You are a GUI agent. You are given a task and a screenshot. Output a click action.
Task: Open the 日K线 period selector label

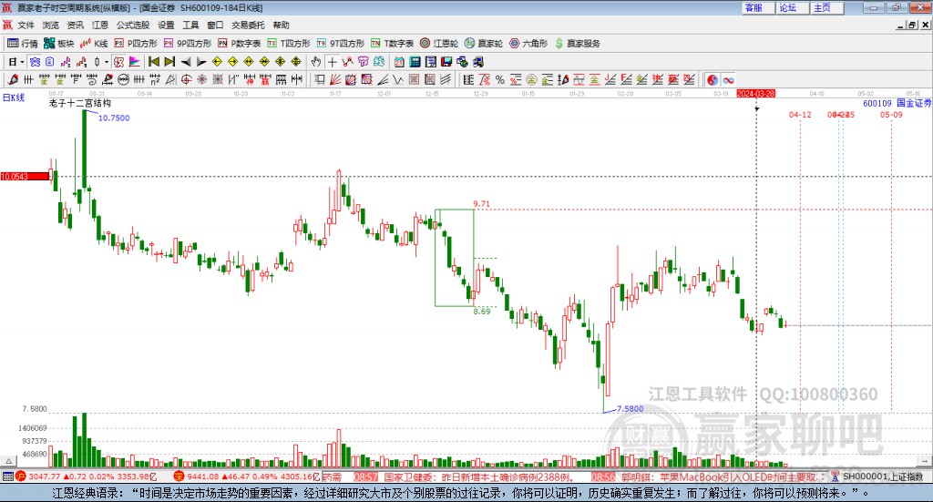tap(13, 97)
